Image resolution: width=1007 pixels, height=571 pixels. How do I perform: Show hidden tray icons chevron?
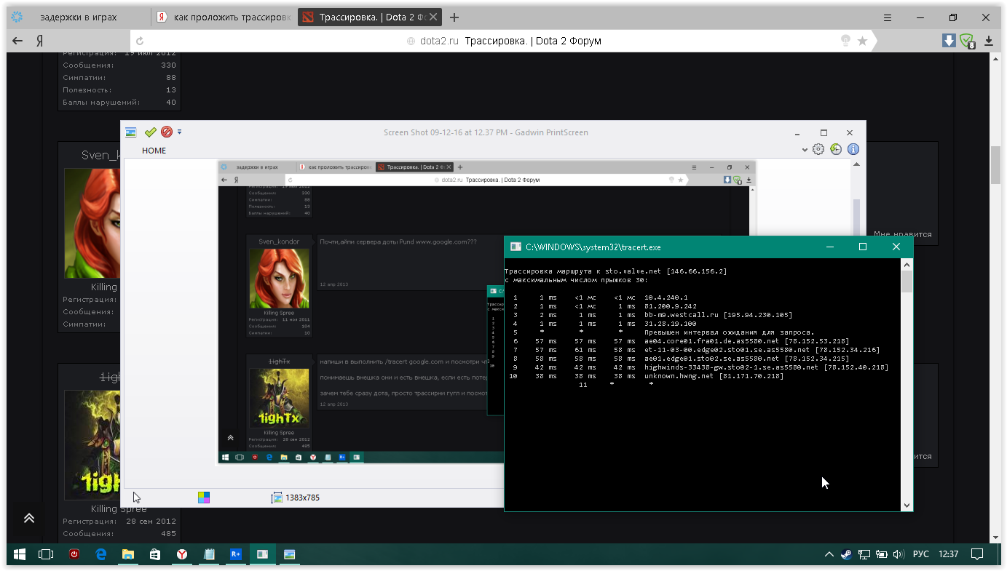click(x=829, y=554)
